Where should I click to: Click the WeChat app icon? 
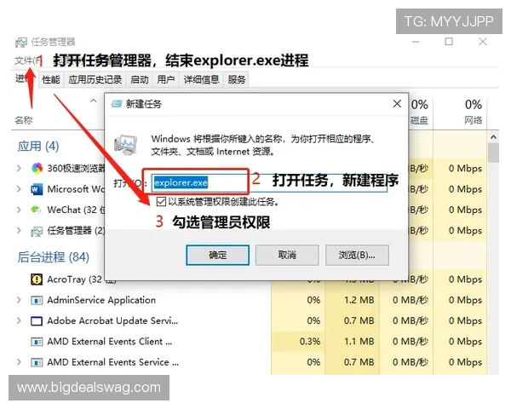(36, 210)
